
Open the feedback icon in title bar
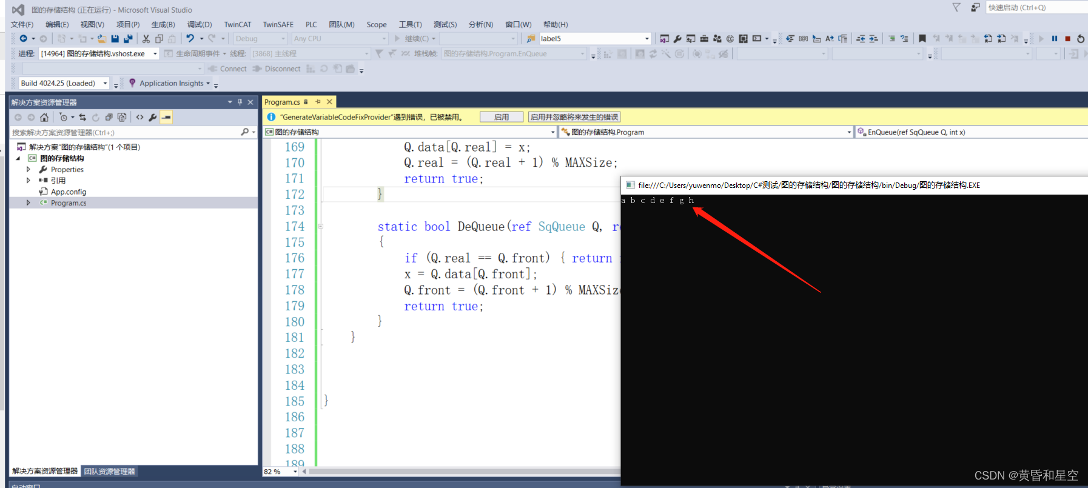pyautogui.click(x=975, y=7)
